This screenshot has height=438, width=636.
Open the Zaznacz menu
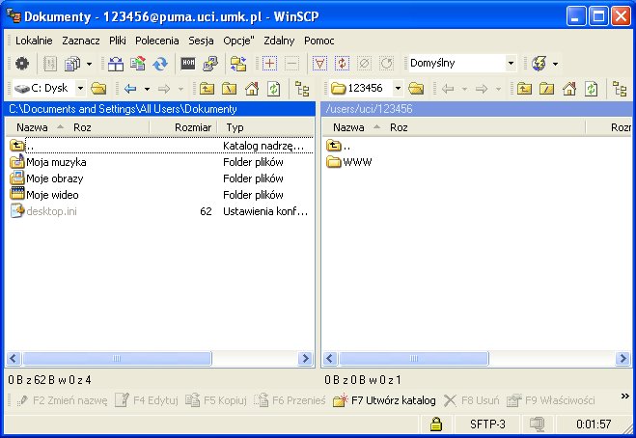81,41
